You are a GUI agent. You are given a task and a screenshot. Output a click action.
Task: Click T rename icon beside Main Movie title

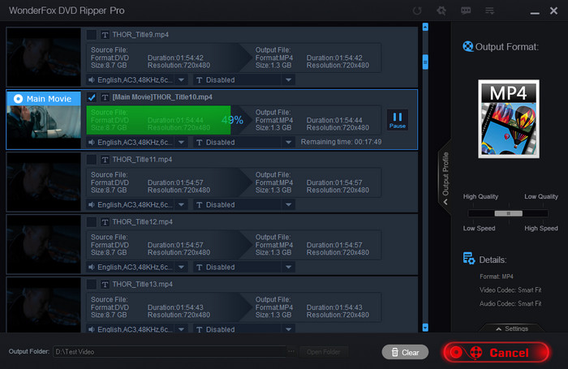(x=105, y=97)
